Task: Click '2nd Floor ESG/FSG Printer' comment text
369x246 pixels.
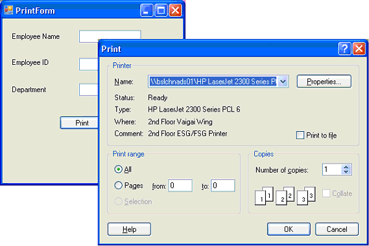Action: pyautogui.click(x=187, y=134)
